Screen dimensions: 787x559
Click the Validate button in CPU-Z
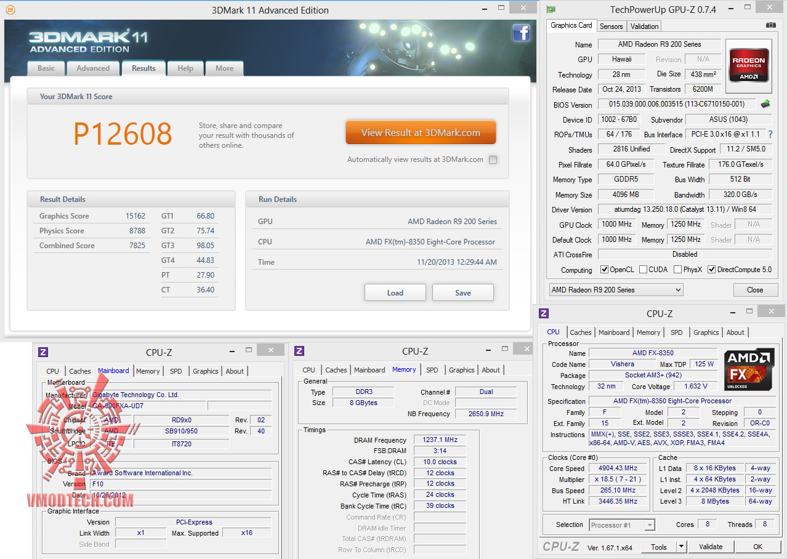[711, 547]
